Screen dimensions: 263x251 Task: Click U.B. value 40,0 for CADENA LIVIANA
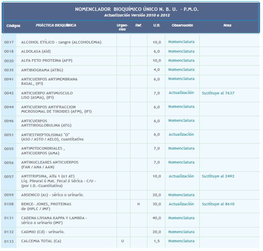157,218
